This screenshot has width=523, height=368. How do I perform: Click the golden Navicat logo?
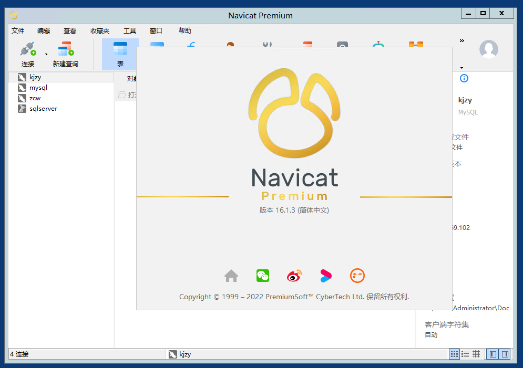click(x=294, y=113)
